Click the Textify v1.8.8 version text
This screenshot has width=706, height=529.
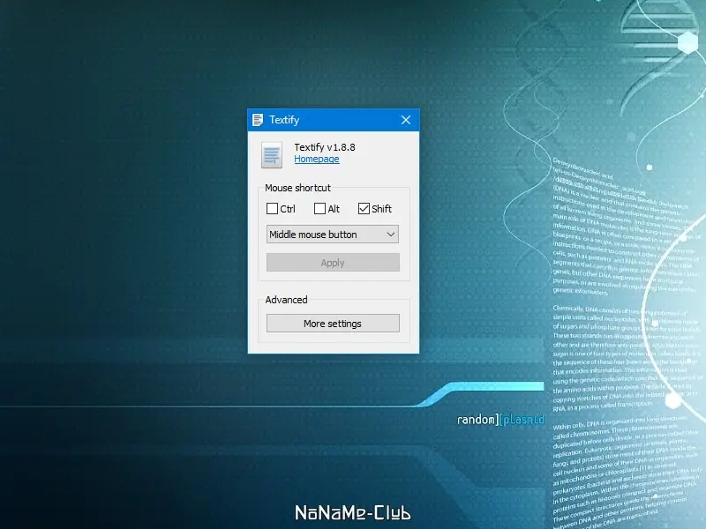click(325, 147)
